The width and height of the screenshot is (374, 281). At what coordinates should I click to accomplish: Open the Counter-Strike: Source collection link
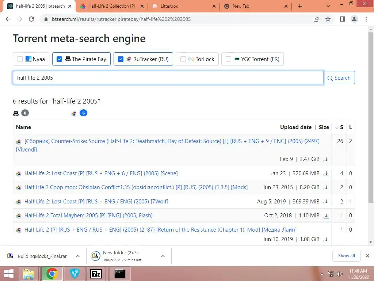point(168,145)
